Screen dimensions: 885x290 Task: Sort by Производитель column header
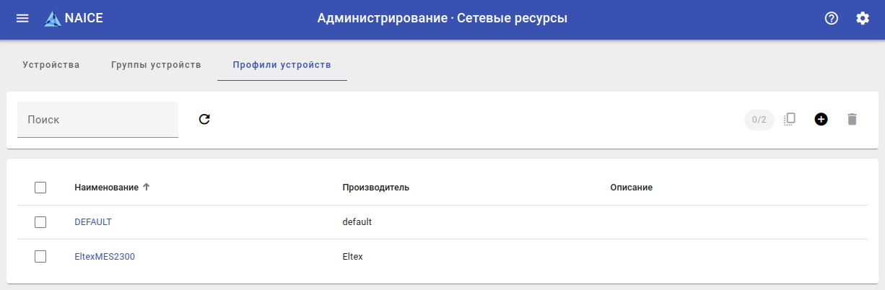[x=375, y=188]
